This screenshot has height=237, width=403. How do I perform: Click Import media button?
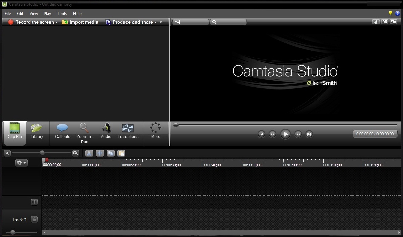[x=80, y=22]
